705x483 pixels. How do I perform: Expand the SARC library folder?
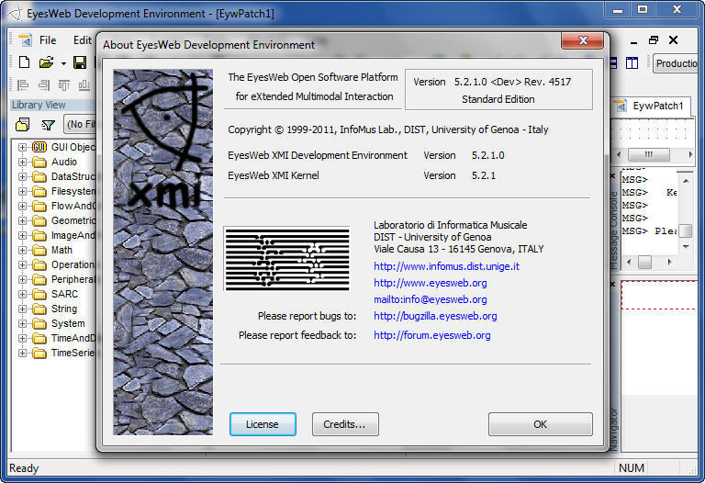(x=22, y=294)
